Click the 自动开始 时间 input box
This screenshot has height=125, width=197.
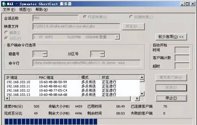click(x=182, y=50)
